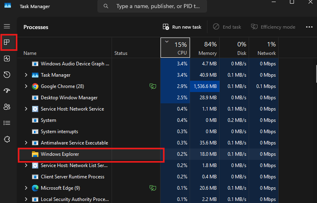317x203 pixels.
Task: Expand the Google Chrome process group
Action: pyautogui.click(x=26, y=86)
